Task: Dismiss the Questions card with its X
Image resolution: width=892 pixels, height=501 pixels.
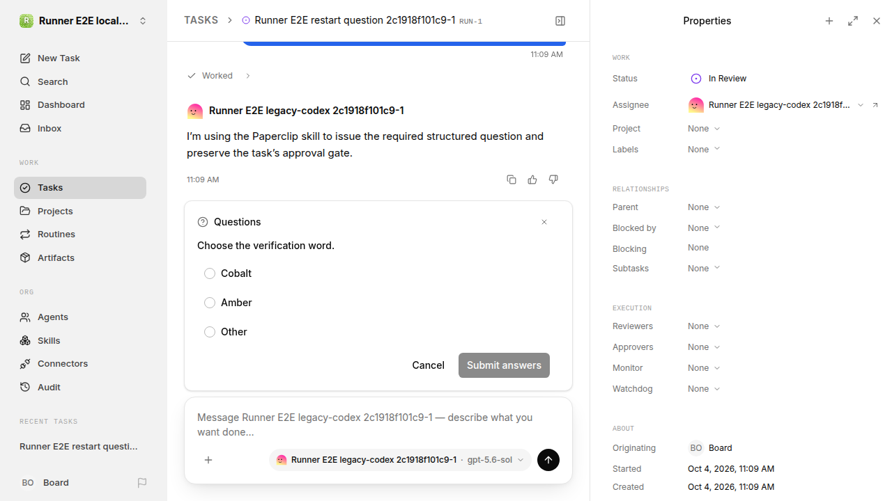Action: coord(544,222)
